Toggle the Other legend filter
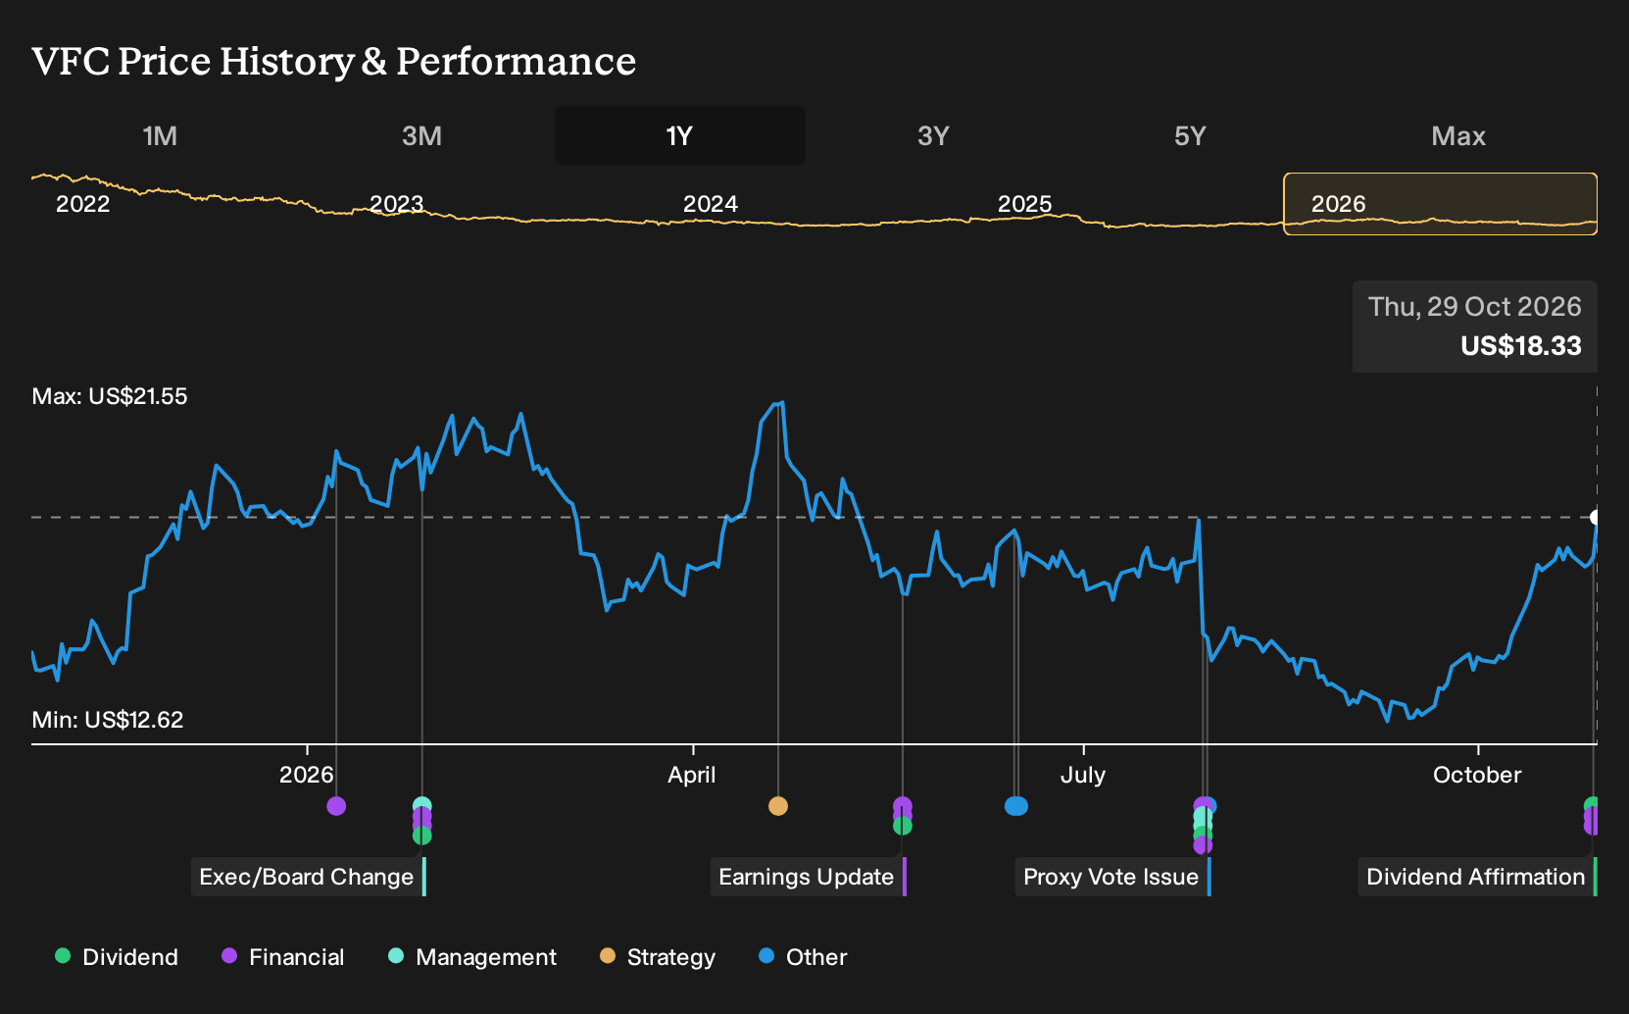Viewport: 1629px width, 1014px height. tap(803, 957)
